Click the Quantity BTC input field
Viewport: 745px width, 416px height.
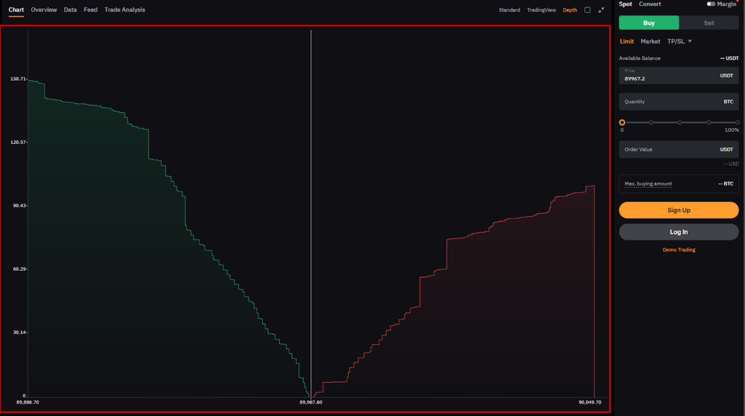coord(679,101)
